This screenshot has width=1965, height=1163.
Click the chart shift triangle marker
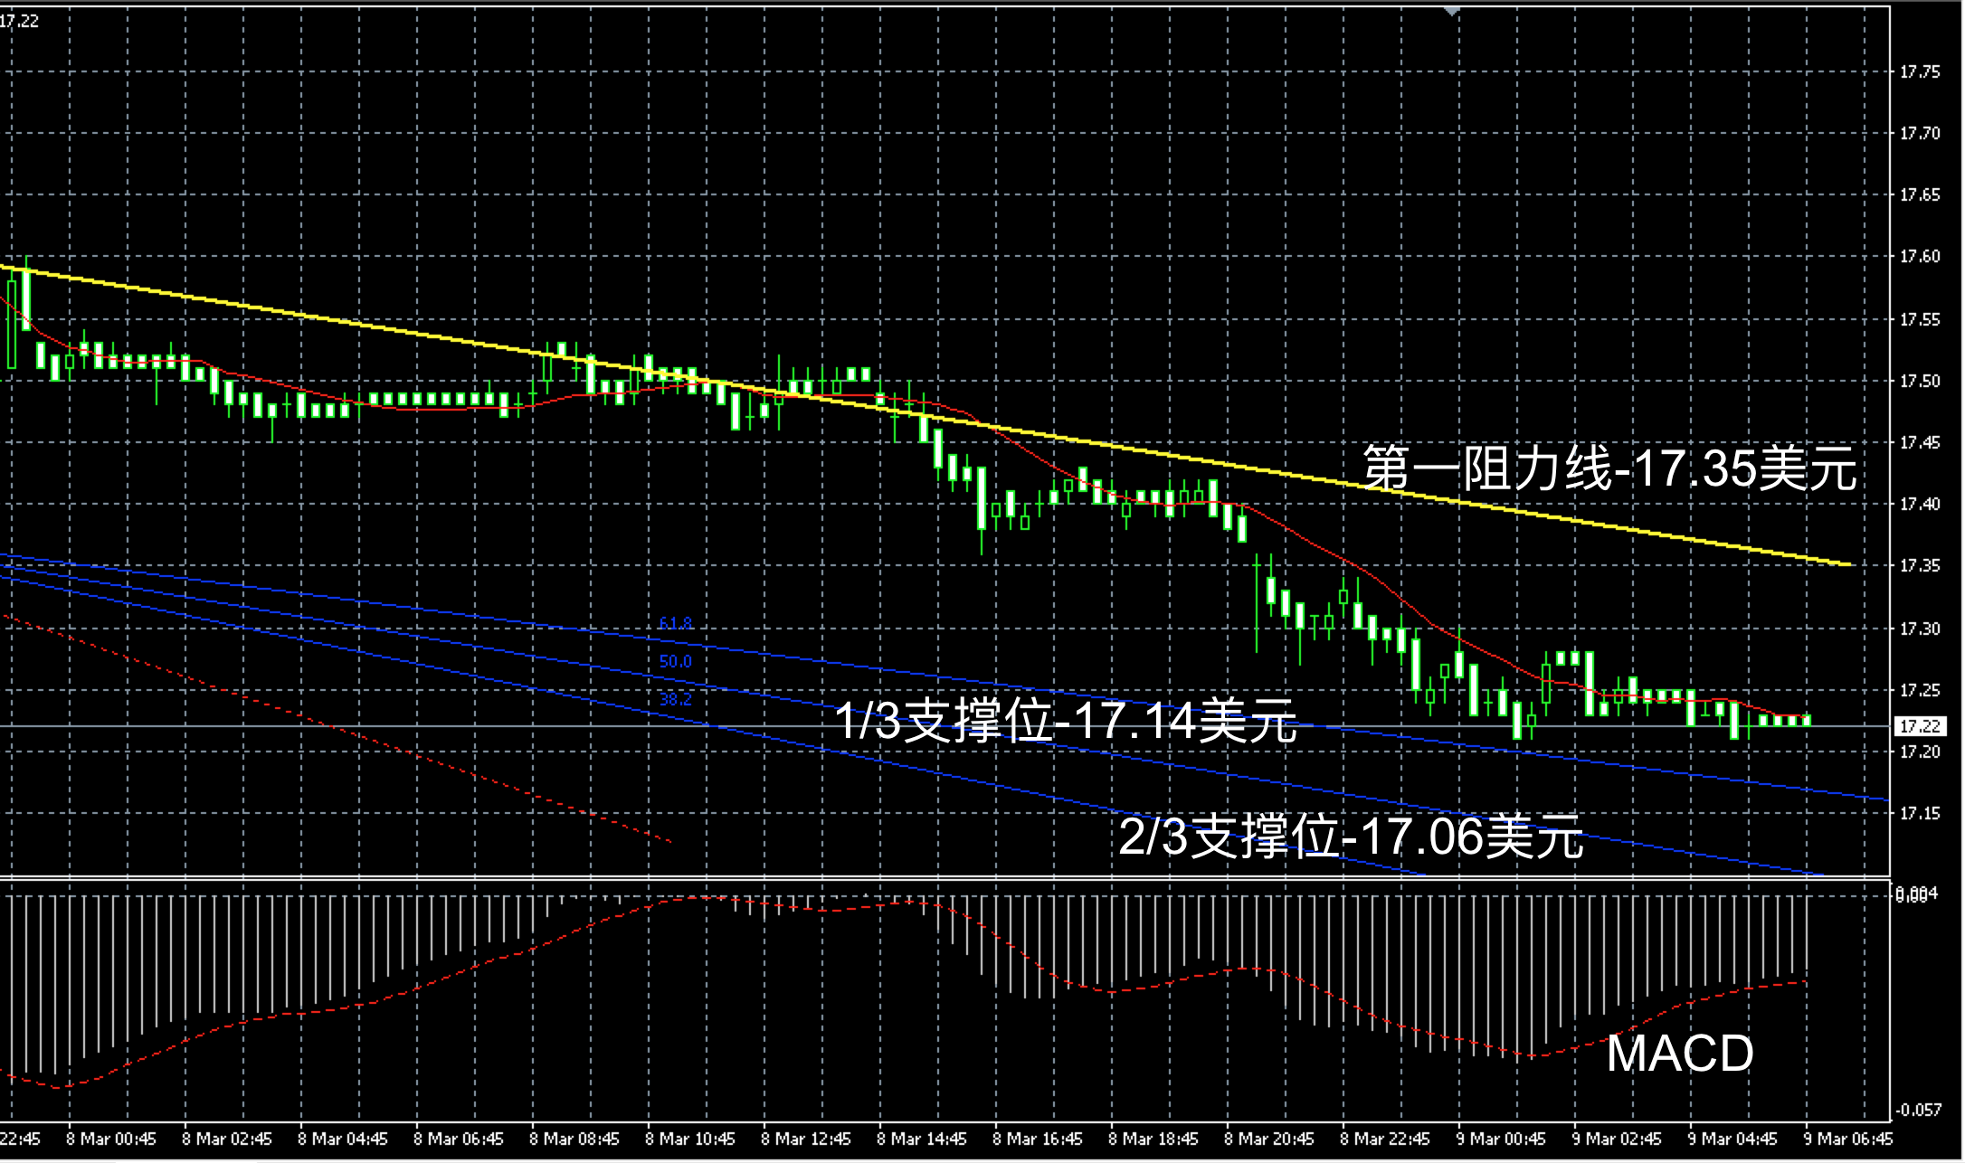(1451, 12)
